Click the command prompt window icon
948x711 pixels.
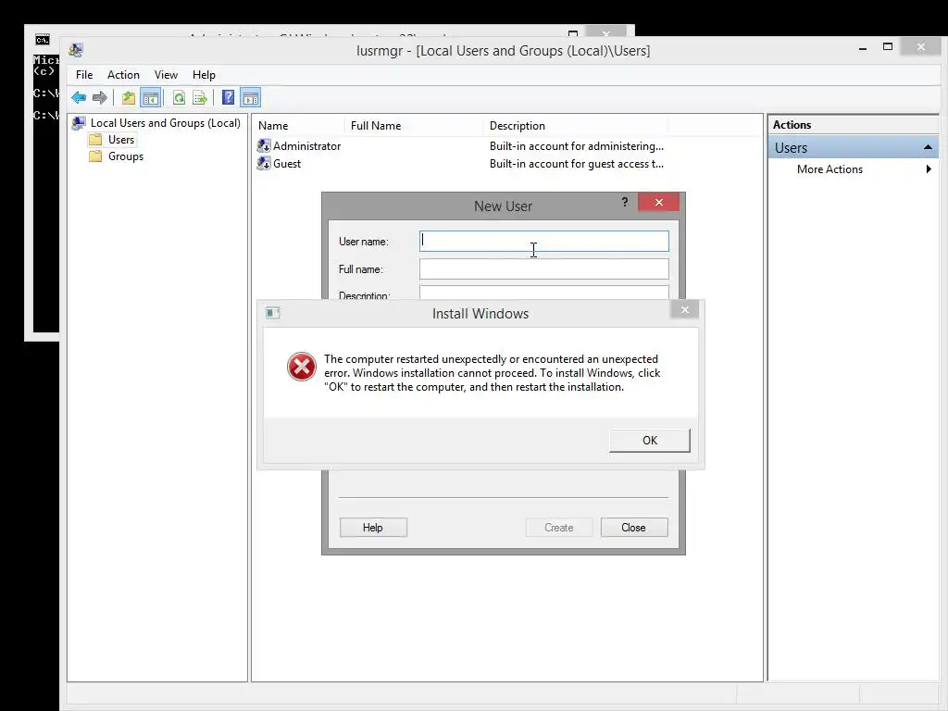(43, 40)
